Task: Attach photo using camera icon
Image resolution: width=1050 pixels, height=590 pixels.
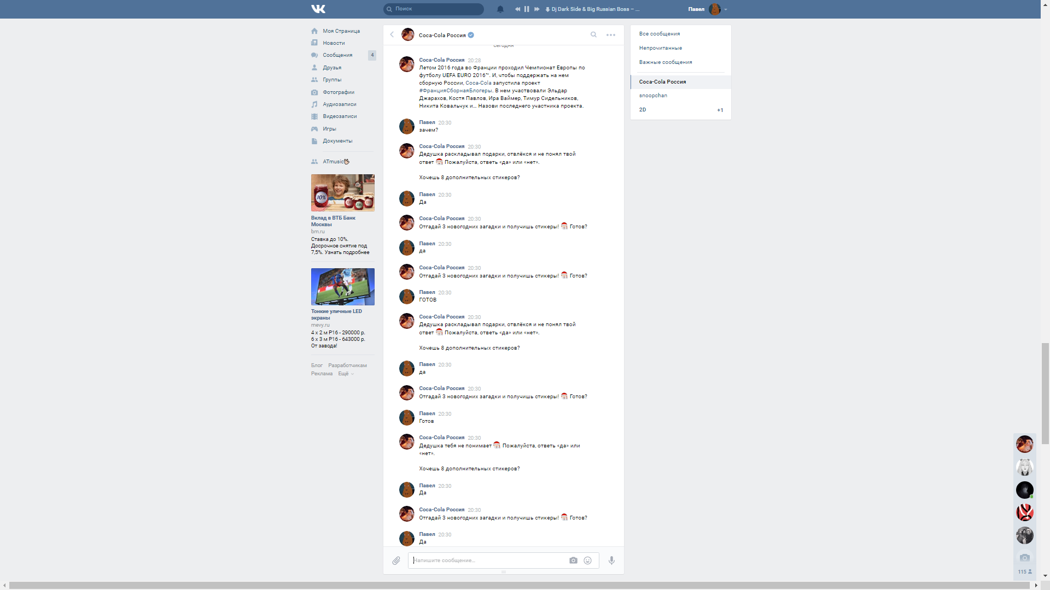Action: point(573,560)
